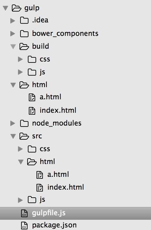
Task: Click the gulpfile.js code file icon
Action: pyautogui.click(x=24, y=213)
